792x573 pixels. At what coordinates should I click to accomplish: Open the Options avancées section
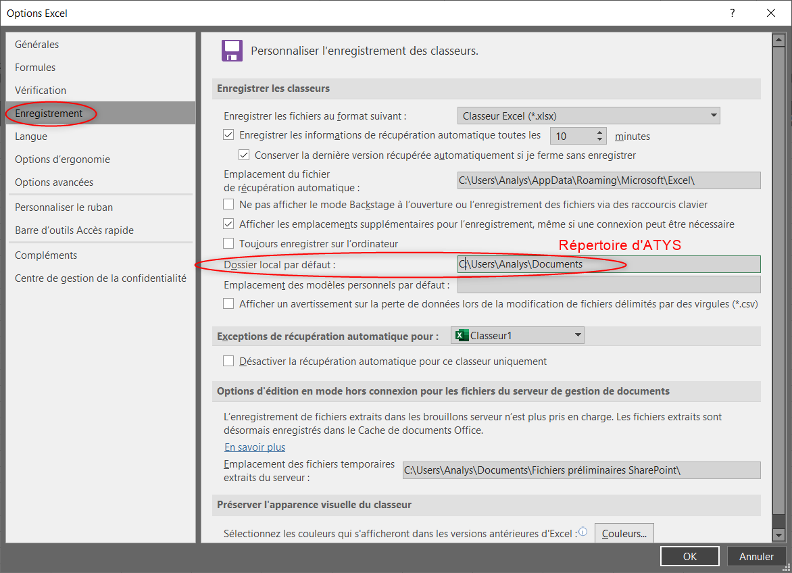(54, 182)
